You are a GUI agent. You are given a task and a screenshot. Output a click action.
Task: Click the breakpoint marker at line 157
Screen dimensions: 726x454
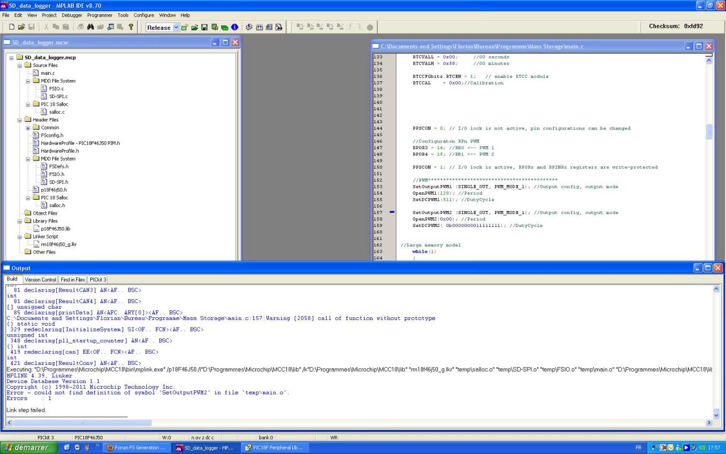[x=392, y=212]
